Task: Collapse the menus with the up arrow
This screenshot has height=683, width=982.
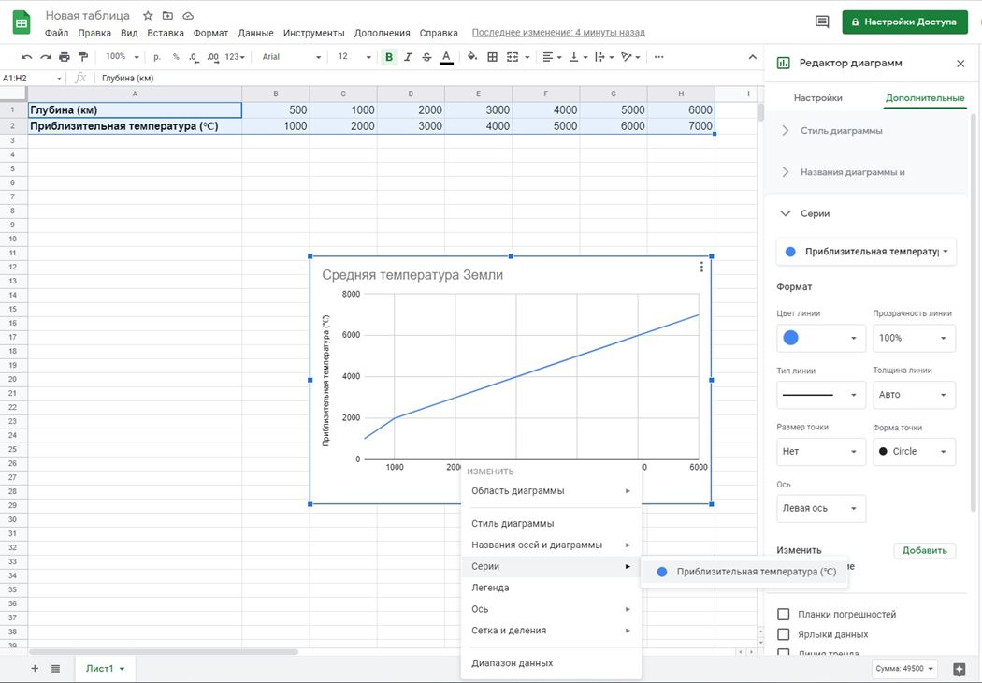Action: tap(752, 57)
